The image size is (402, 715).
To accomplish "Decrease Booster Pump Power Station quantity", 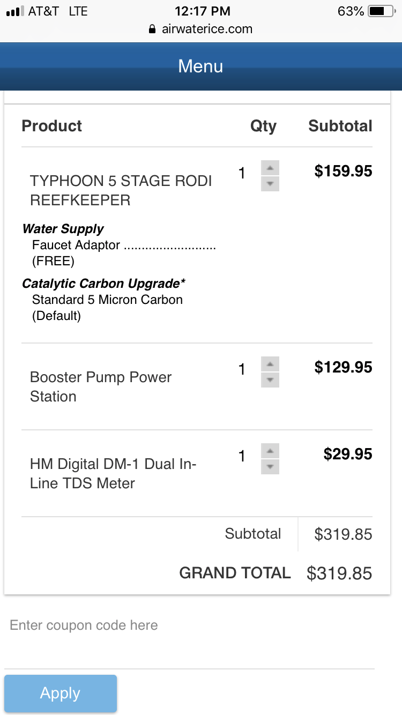I will (x=270, y=380).
